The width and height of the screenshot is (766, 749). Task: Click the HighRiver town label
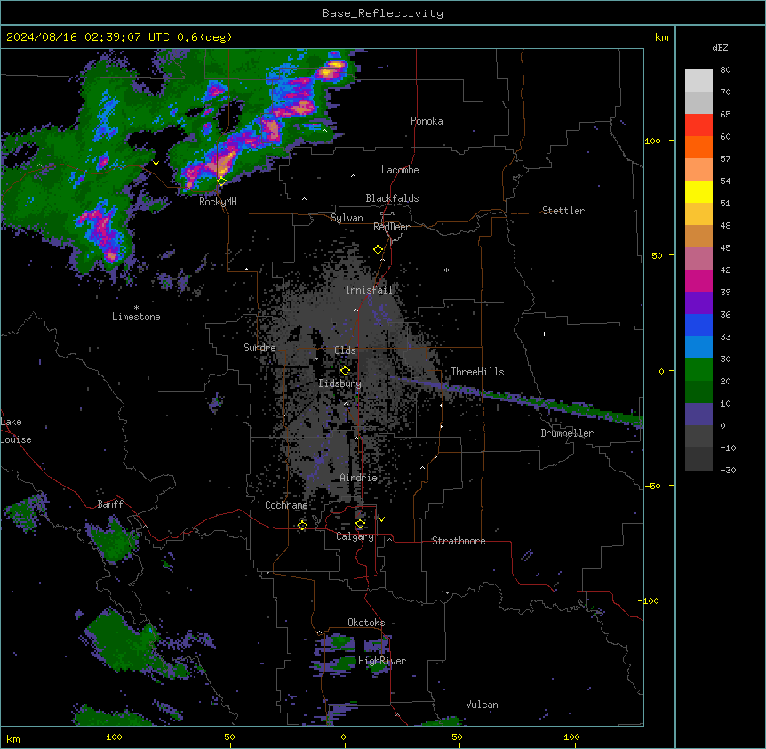[x=382, y=661]
